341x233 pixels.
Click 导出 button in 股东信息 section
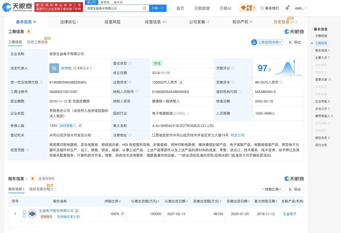[x=295, y=189]
